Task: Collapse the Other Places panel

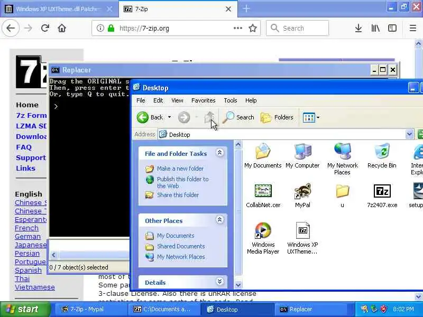Action: pos(219,220)
